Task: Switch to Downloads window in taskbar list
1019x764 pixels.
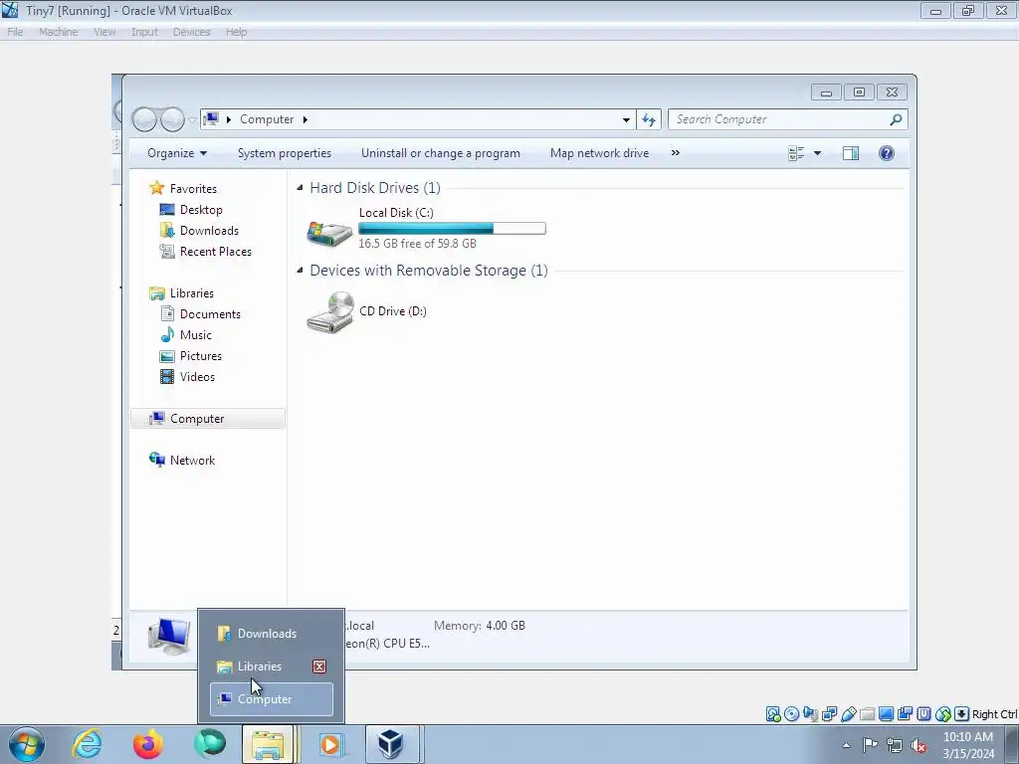Action: coord(271,634)
